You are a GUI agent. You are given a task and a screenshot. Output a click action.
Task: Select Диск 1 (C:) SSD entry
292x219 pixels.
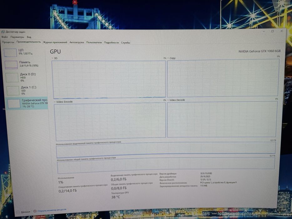[27, 90]
